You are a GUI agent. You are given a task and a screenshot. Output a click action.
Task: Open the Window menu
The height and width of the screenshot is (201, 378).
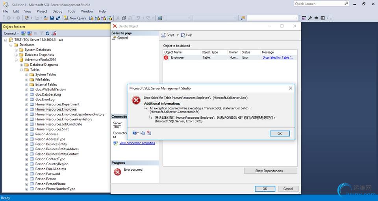pyautogui.click(x=87, y=11)
